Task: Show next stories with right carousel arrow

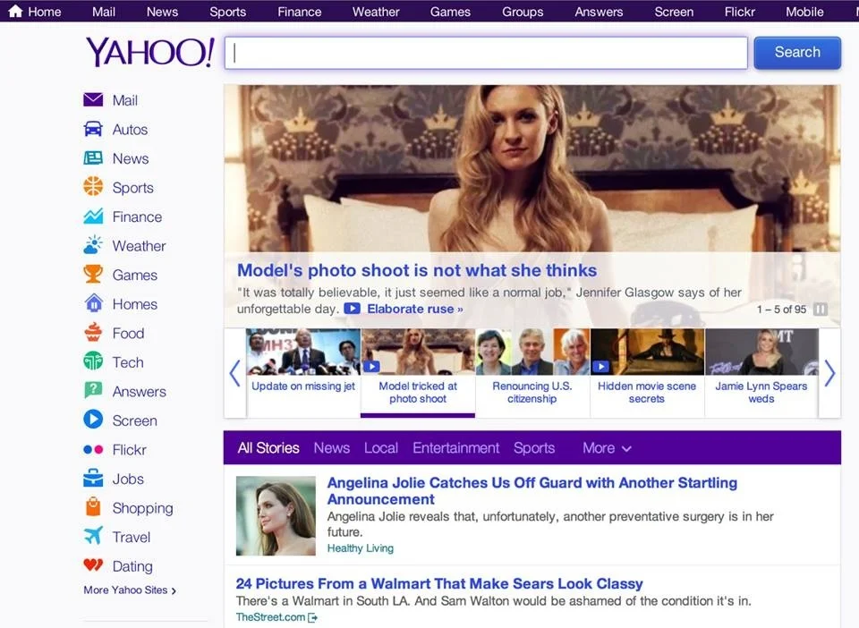Action: 829,373
